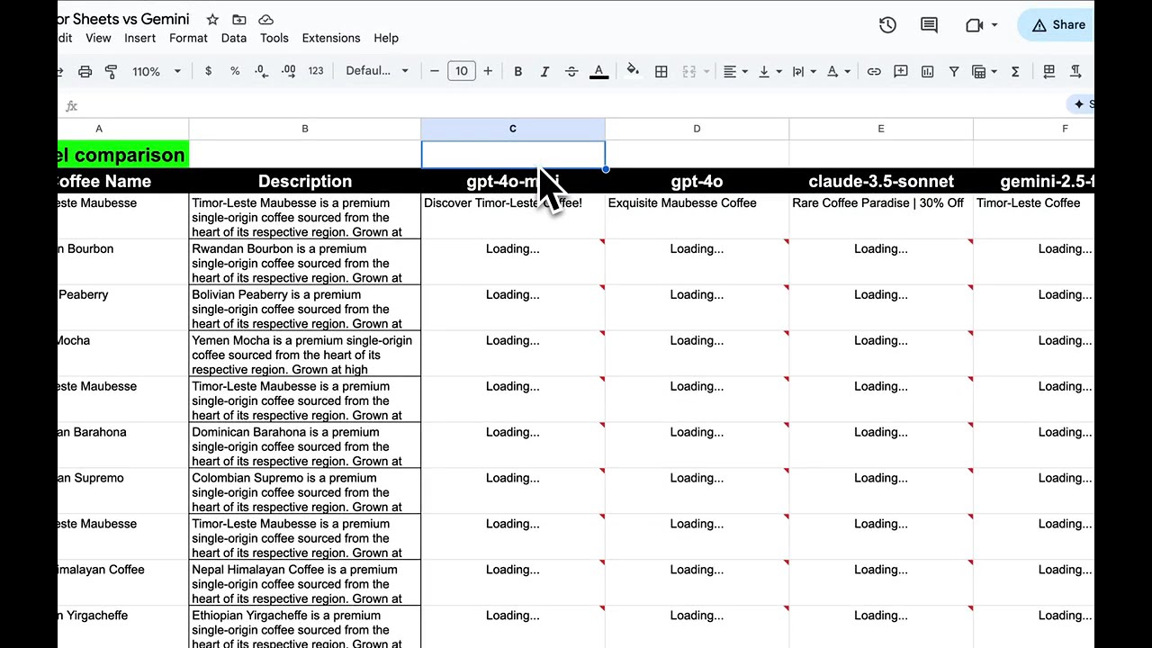Screen dimensions: 1152x648
Task: Open the Extensions menu
Action: click(330, 38)
